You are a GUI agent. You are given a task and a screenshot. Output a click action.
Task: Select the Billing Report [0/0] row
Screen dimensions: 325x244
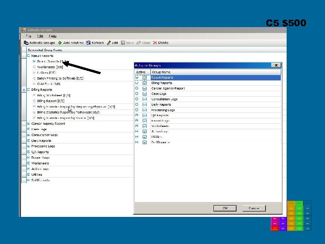51,101
